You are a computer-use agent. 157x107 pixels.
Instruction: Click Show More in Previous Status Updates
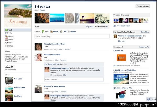tap(145, 32)
